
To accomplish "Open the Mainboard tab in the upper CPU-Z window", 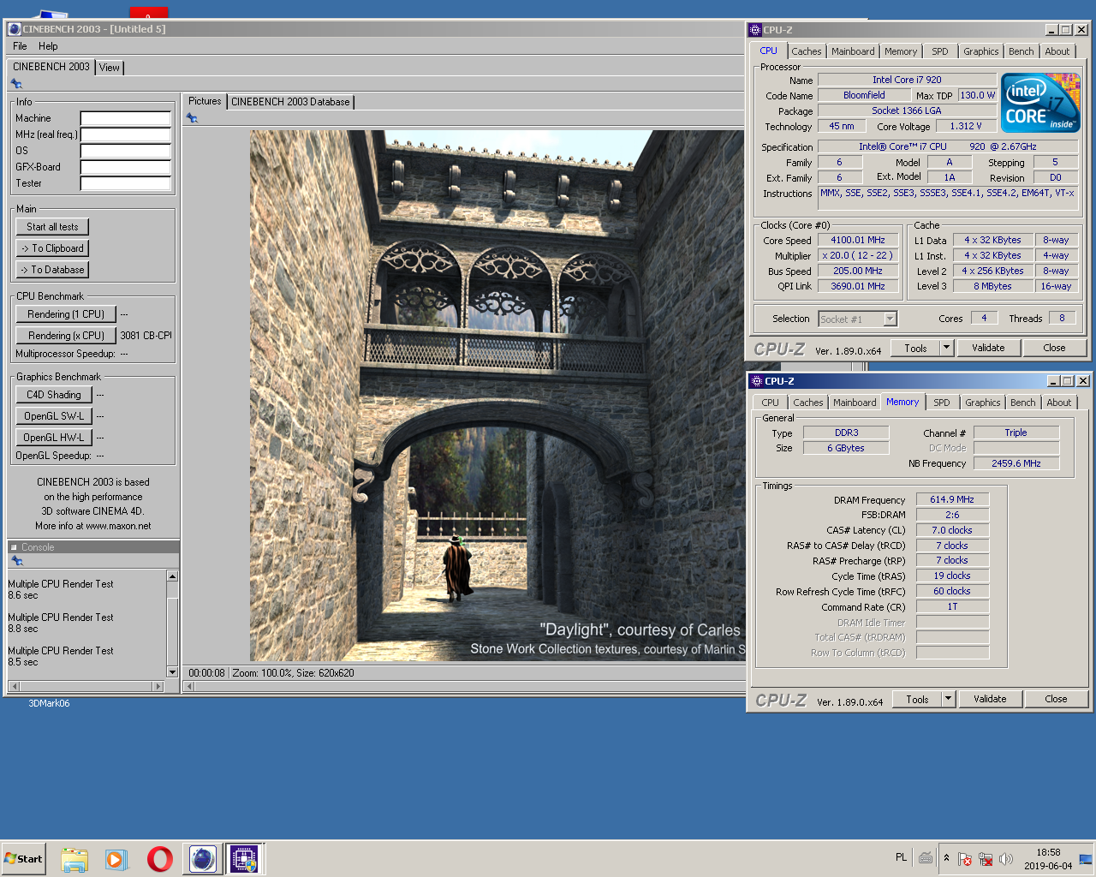I will pos(853,51).
